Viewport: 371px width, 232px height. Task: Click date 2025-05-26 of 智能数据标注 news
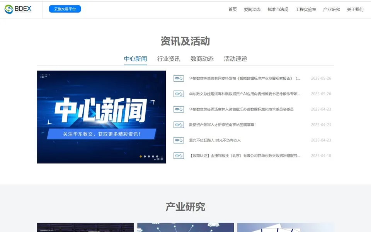point(321,78)
